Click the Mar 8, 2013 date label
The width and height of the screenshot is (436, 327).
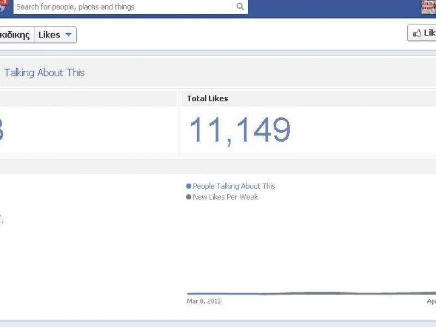pos(204,301)
